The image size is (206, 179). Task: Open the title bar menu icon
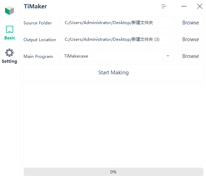point(164,6)
